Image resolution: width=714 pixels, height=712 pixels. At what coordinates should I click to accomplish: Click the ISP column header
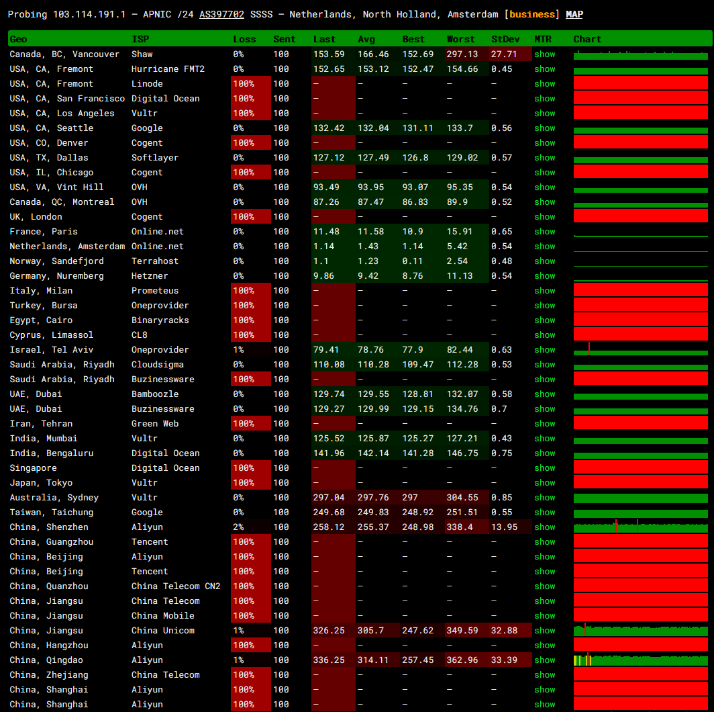pos(140,39)
